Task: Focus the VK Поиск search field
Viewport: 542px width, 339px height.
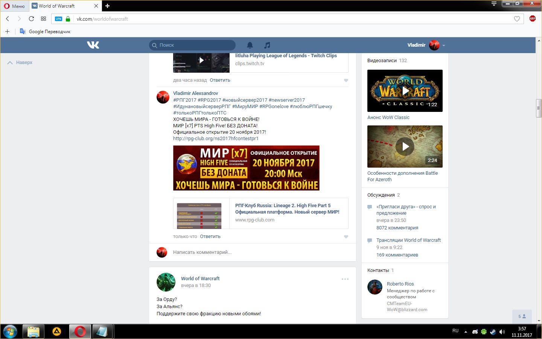Action: (192, 45)
